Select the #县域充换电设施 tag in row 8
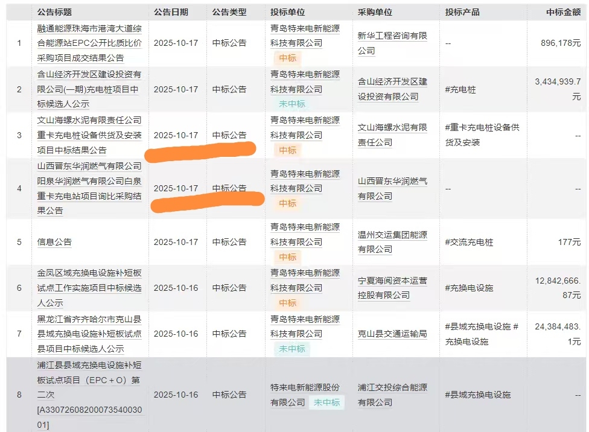Viewport: 589px width, 432px height. [x=478, y=395]
